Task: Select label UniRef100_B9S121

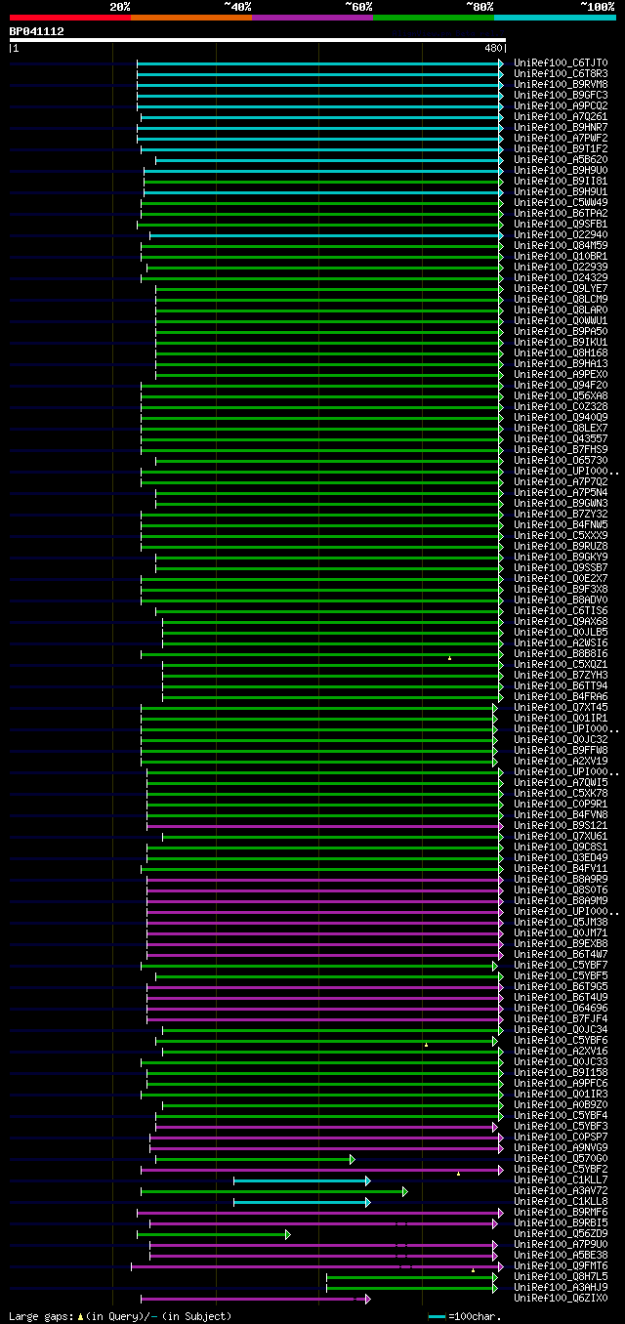Action: click(x=561, y=825)
